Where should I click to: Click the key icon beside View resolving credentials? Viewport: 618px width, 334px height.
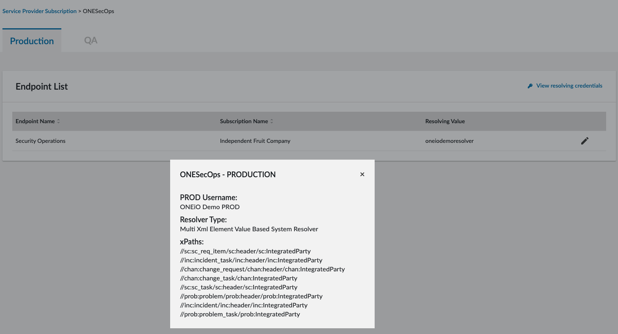click(530, 86)
